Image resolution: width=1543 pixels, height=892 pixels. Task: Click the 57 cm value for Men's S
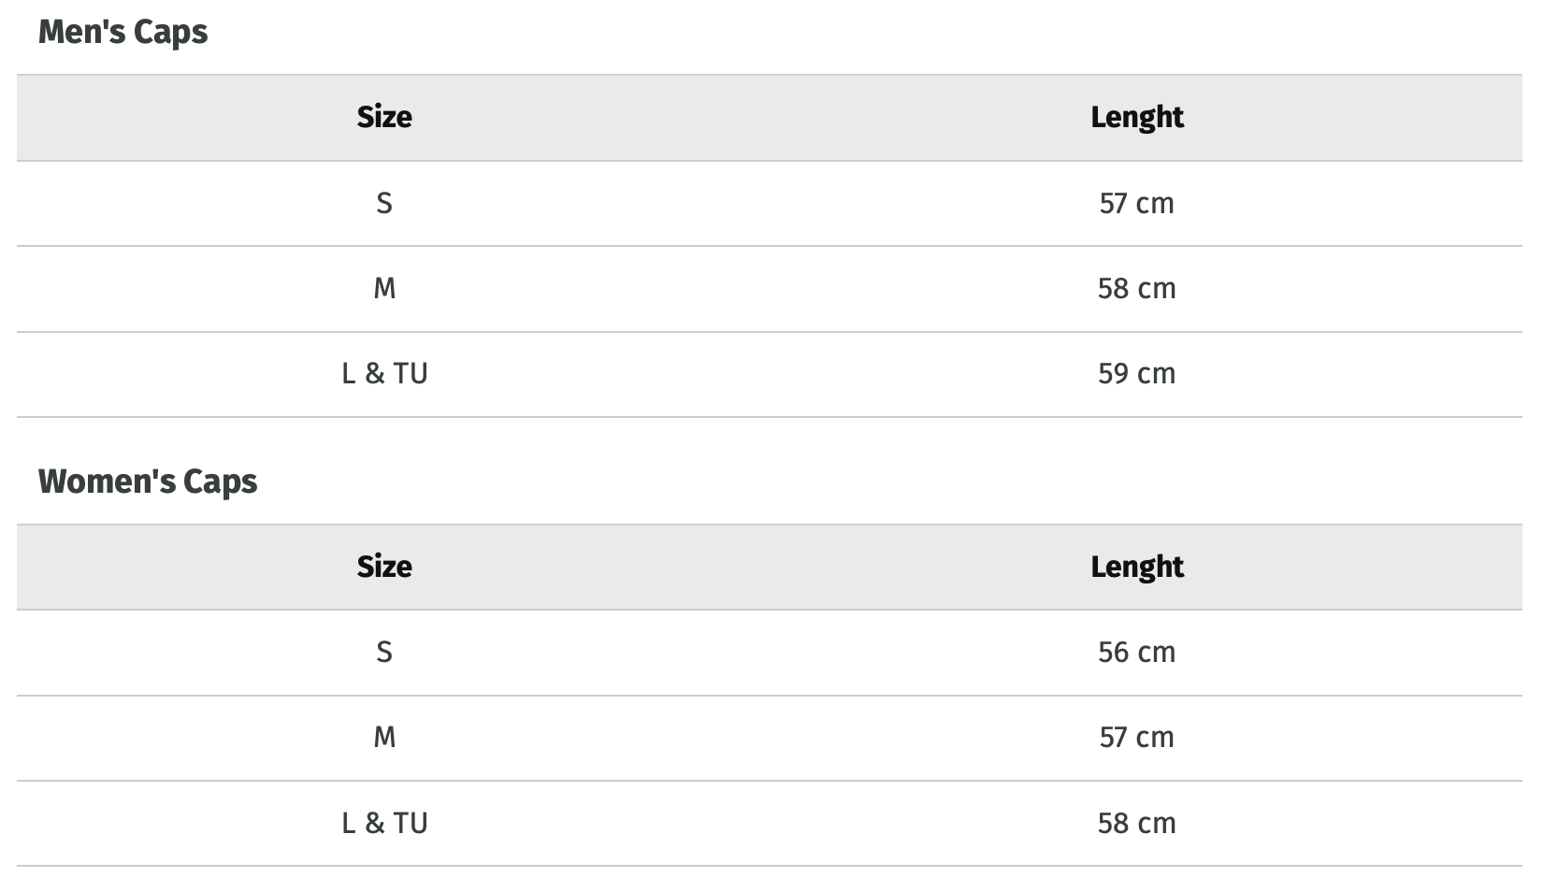[x=1136, y=204]
